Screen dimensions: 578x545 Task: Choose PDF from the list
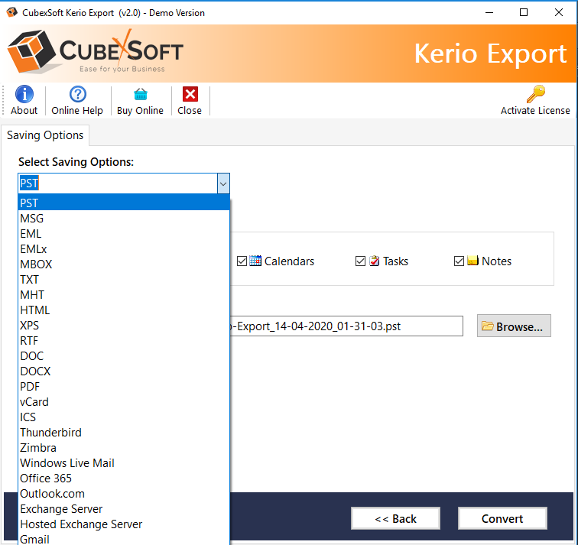[124, 387]
